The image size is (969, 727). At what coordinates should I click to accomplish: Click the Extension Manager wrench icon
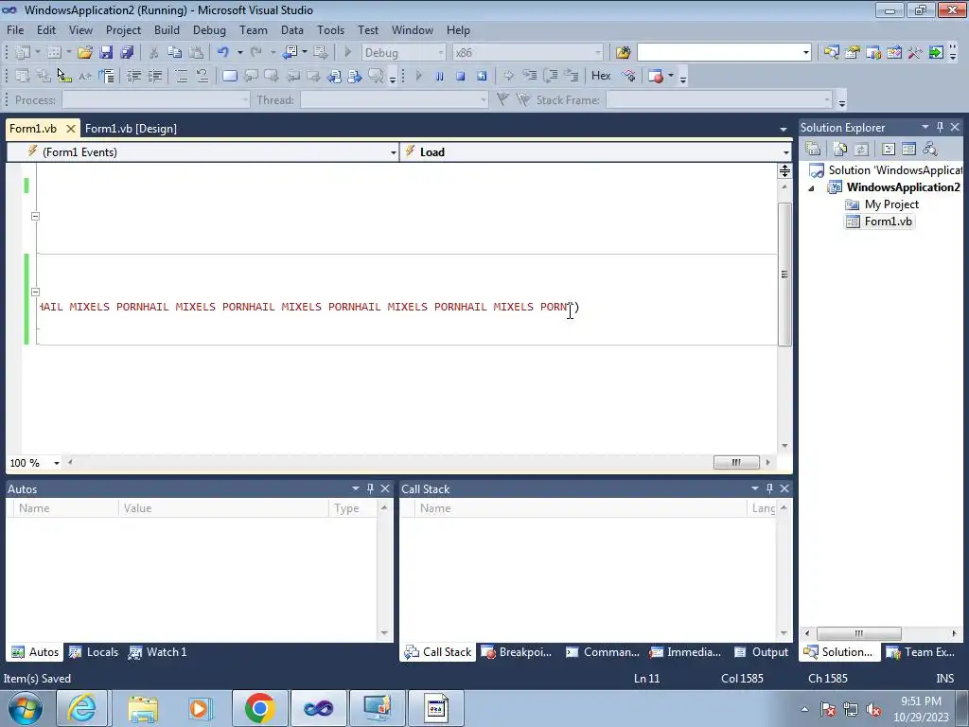(x=915, y=53)
